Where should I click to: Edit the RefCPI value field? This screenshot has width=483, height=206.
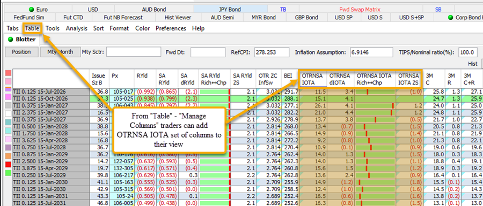(x=272, y=52)
